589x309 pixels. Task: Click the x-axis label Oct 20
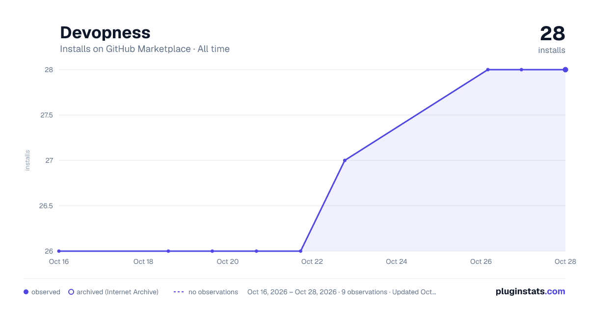[x=228, y=261]
